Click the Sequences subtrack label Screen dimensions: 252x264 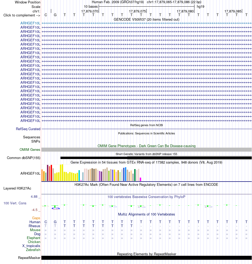32,137
